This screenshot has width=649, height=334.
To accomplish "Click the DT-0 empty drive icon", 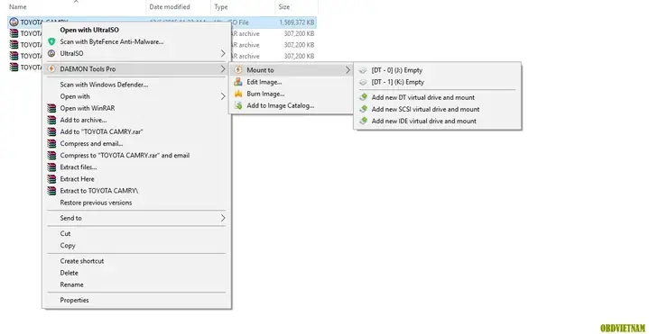I will [x=363, y=70].
